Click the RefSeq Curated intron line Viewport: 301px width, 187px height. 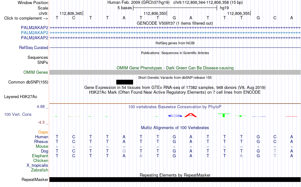pyautogui.click(x=175, y=47)
